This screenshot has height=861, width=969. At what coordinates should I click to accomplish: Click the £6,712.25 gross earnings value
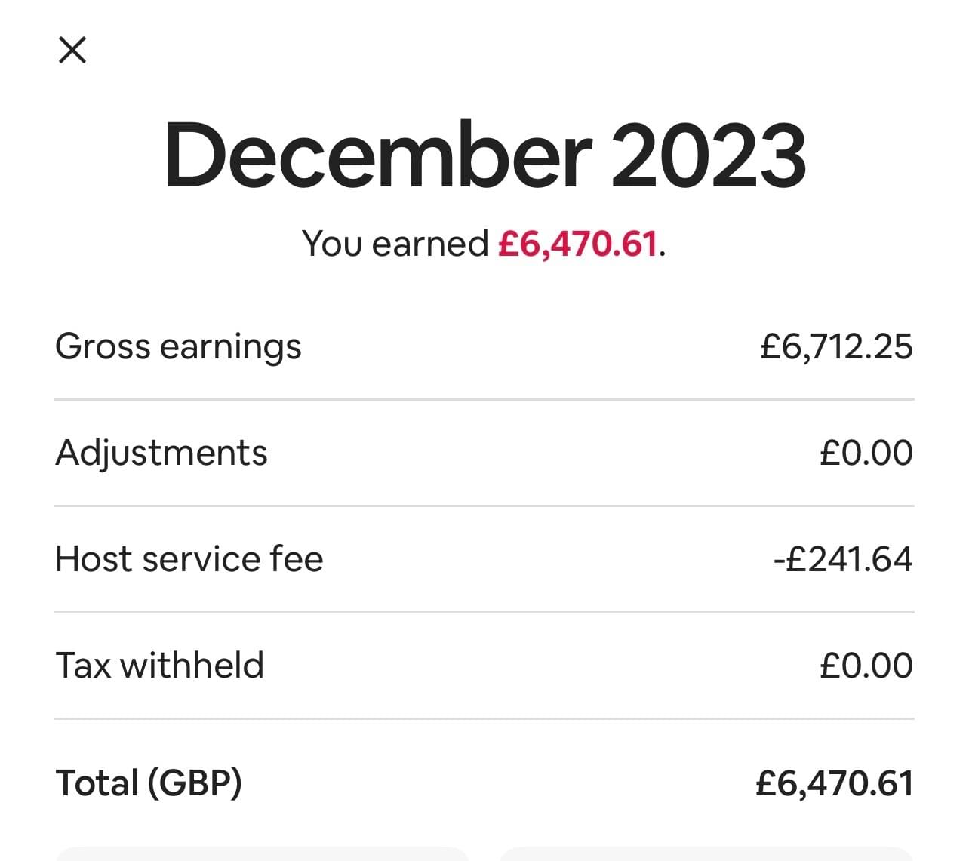coord(836,347)
